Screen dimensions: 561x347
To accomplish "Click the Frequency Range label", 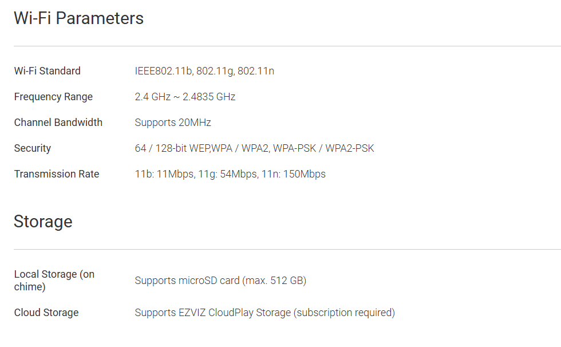I will [53, 97].
